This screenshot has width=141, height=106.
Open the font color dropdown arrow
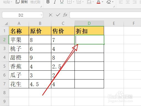(103, 2)
